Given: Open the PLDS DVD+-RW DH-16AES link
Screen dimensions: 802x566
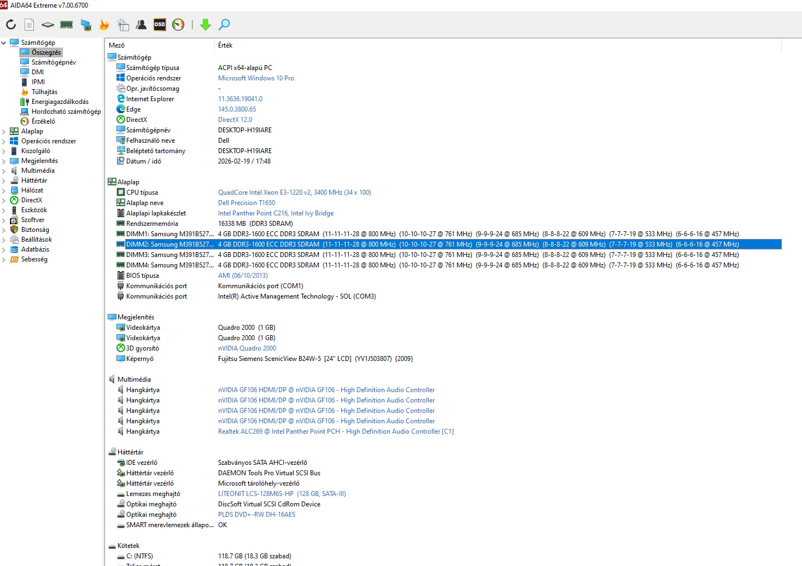Looking at the screenshot, I should (256, 515).
